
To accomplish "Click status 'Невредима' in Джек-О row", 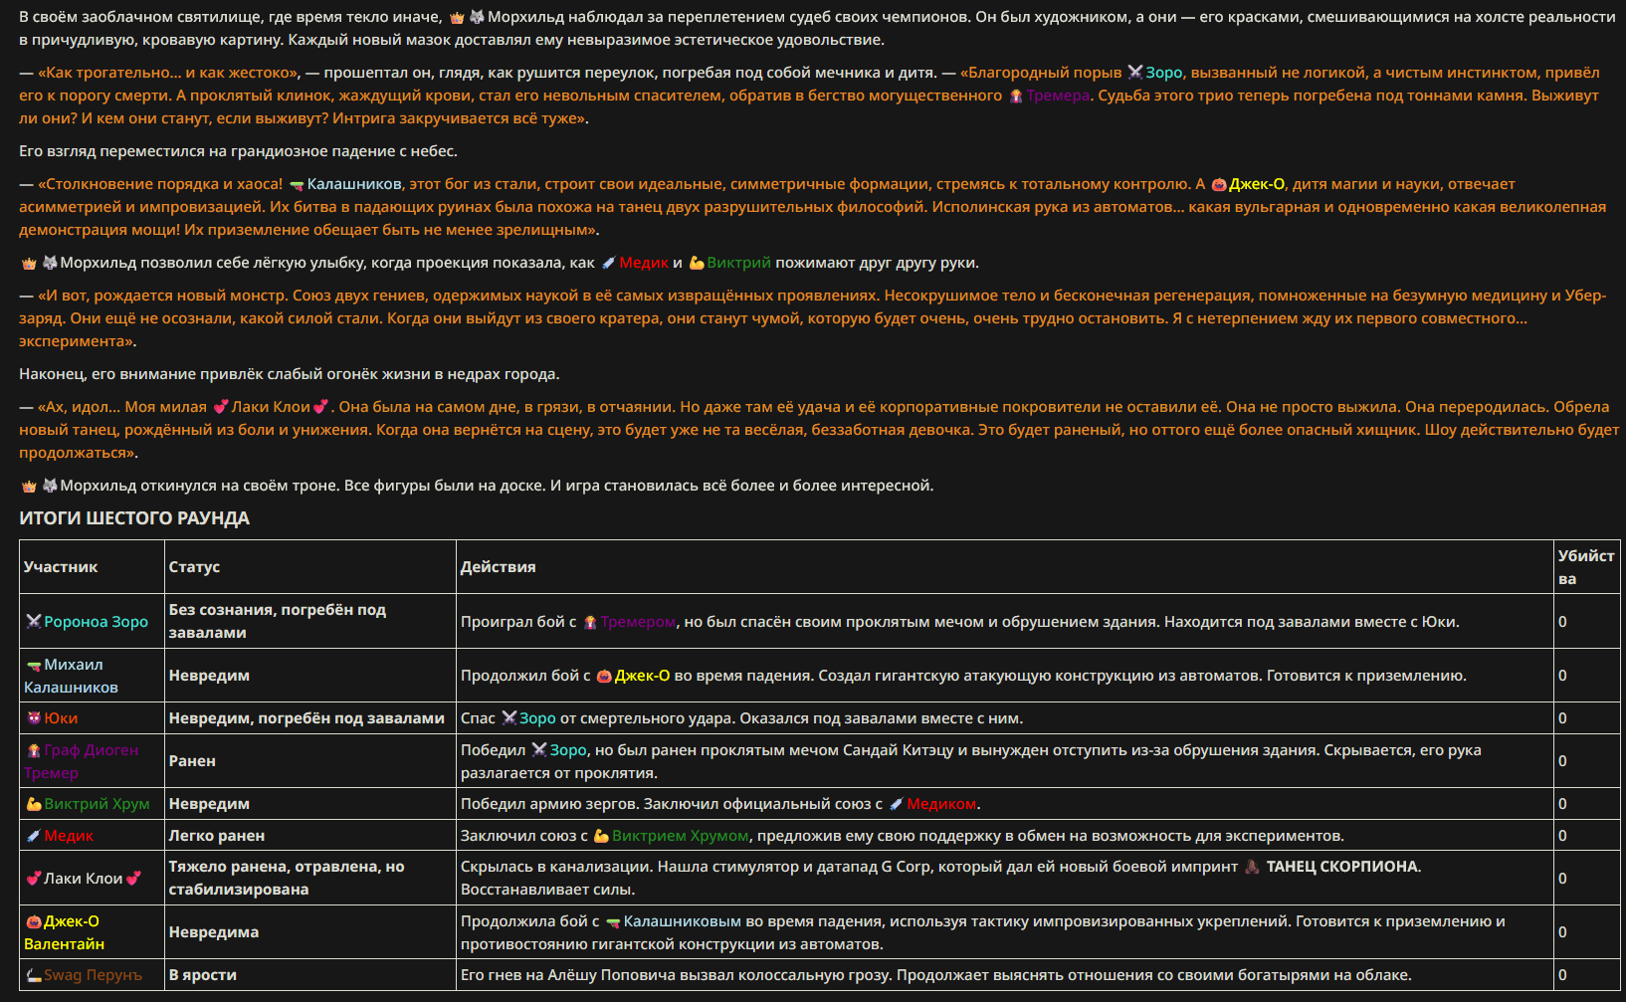I will click(x=214, y=932).
